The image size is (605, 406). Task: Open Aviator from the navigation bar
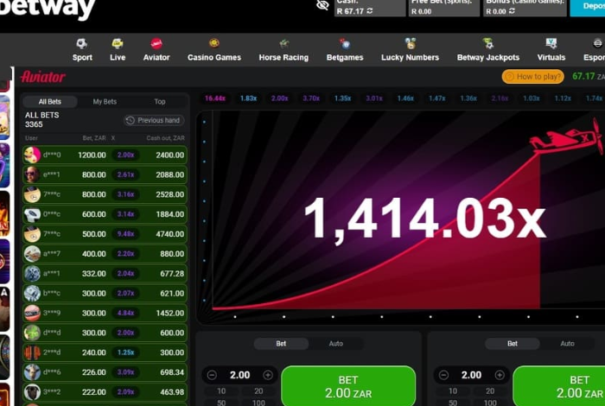click(156, 50)
